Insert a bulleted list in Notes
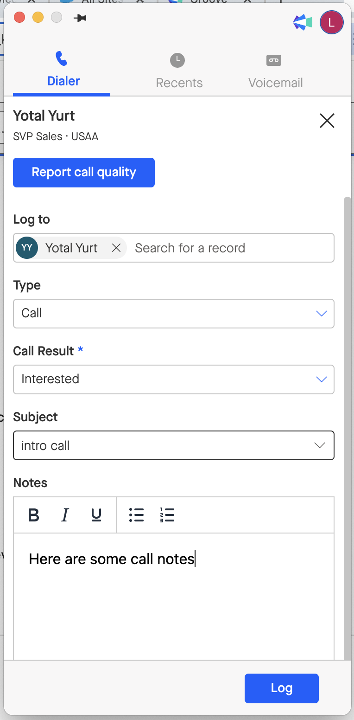The height and width of the screenshot is (720, 354). pyautogui.click(x=136, y=515)
